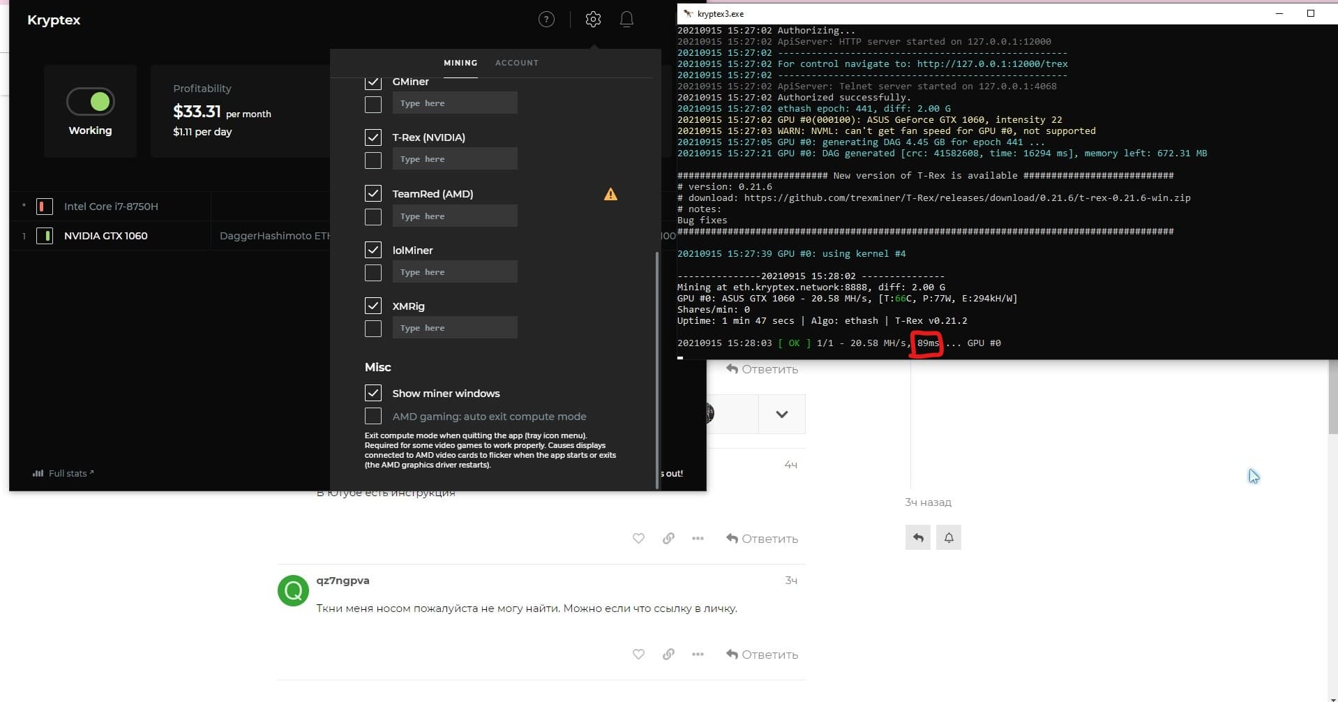The image size is (1338, 702).
Task: Open ellipsis menu of the YouTube comment
Action: click(698, 539)
